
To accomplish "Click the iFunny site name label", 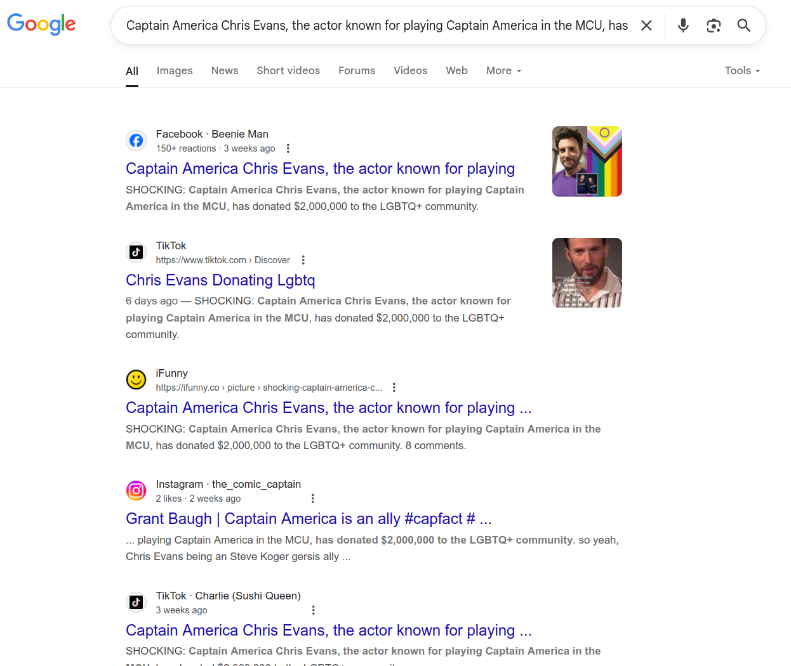I will tap(172, 373).
